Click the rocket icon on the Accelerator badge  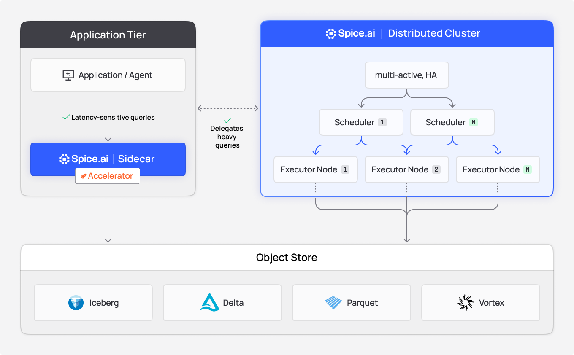84,176
